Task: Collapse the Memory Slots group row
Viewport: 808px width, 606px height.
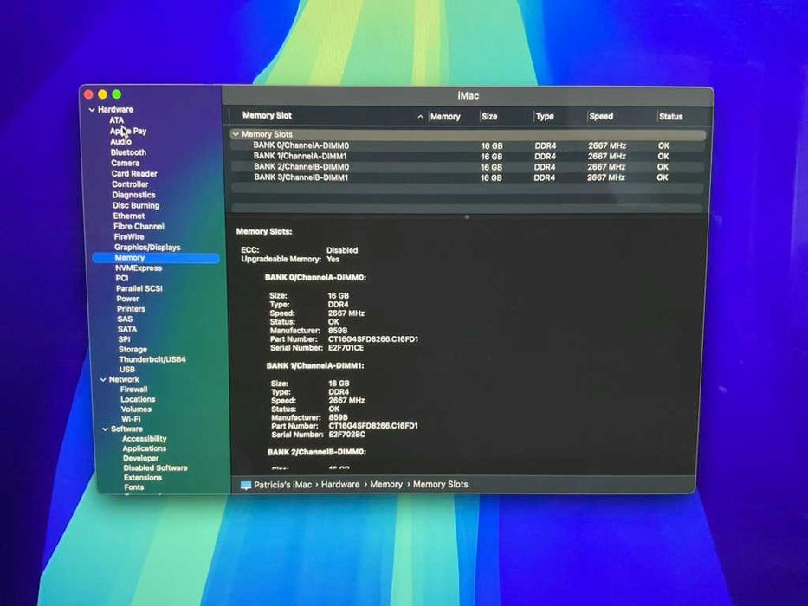Action: (x=236, y=134)
